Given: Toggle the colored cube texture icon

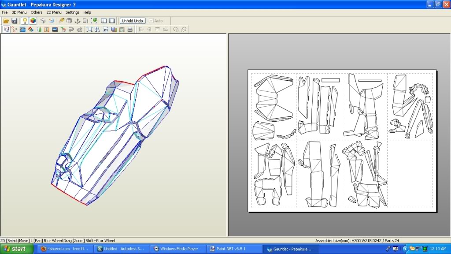Looking at the screenshot, I should click(33, 21).
